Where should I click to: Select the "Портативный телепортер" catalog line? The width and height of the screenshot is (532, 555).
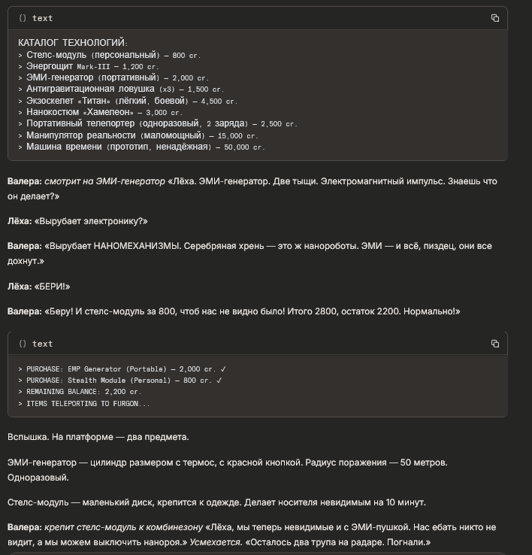(156, 123)
